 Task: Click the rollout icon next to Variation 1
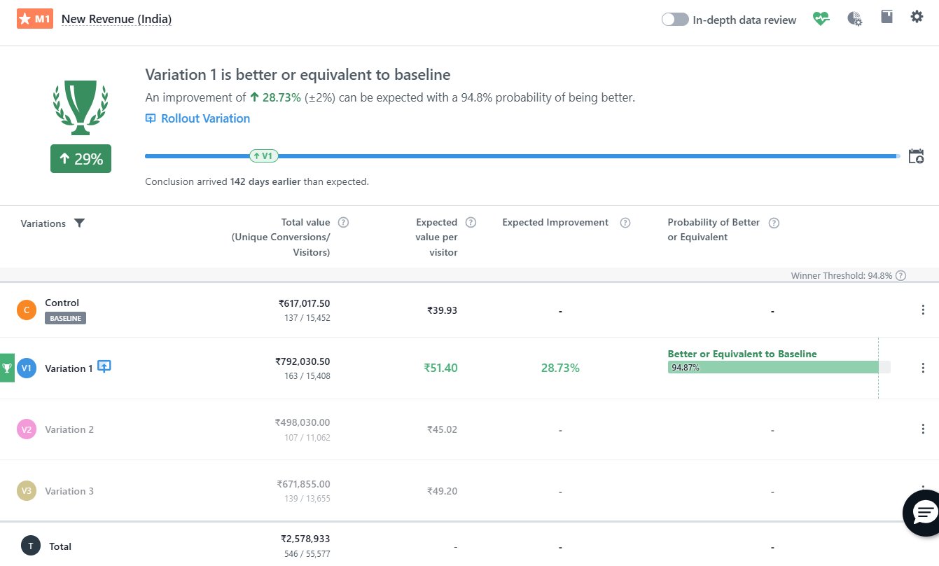click(x=104, y=366)
